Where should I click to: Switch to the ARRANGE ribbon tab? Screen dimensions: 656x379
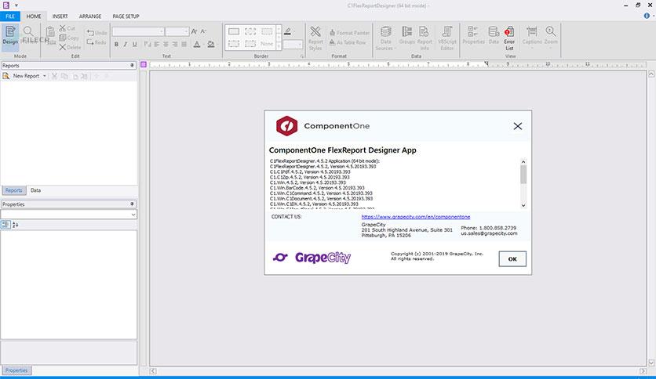pos(90,16)
